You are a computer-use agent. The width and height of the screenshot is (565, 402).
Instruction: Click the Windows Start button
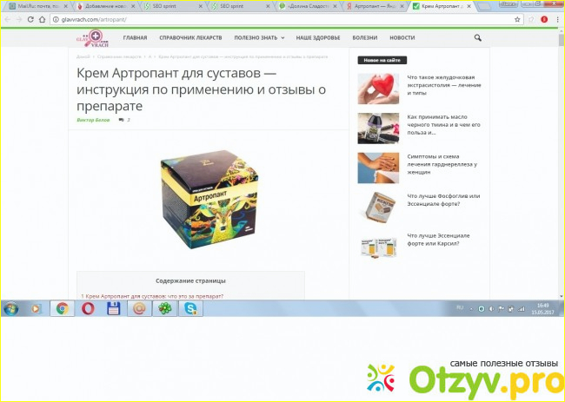click(12, 308)
